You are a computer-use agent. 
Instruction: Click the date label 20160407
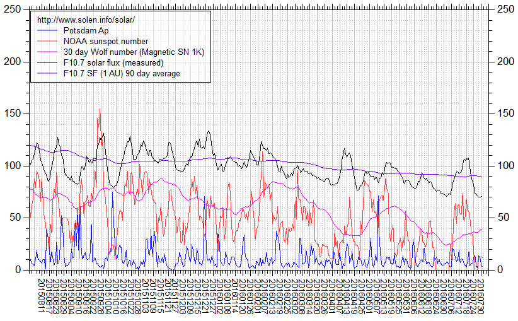click(339, 296)
